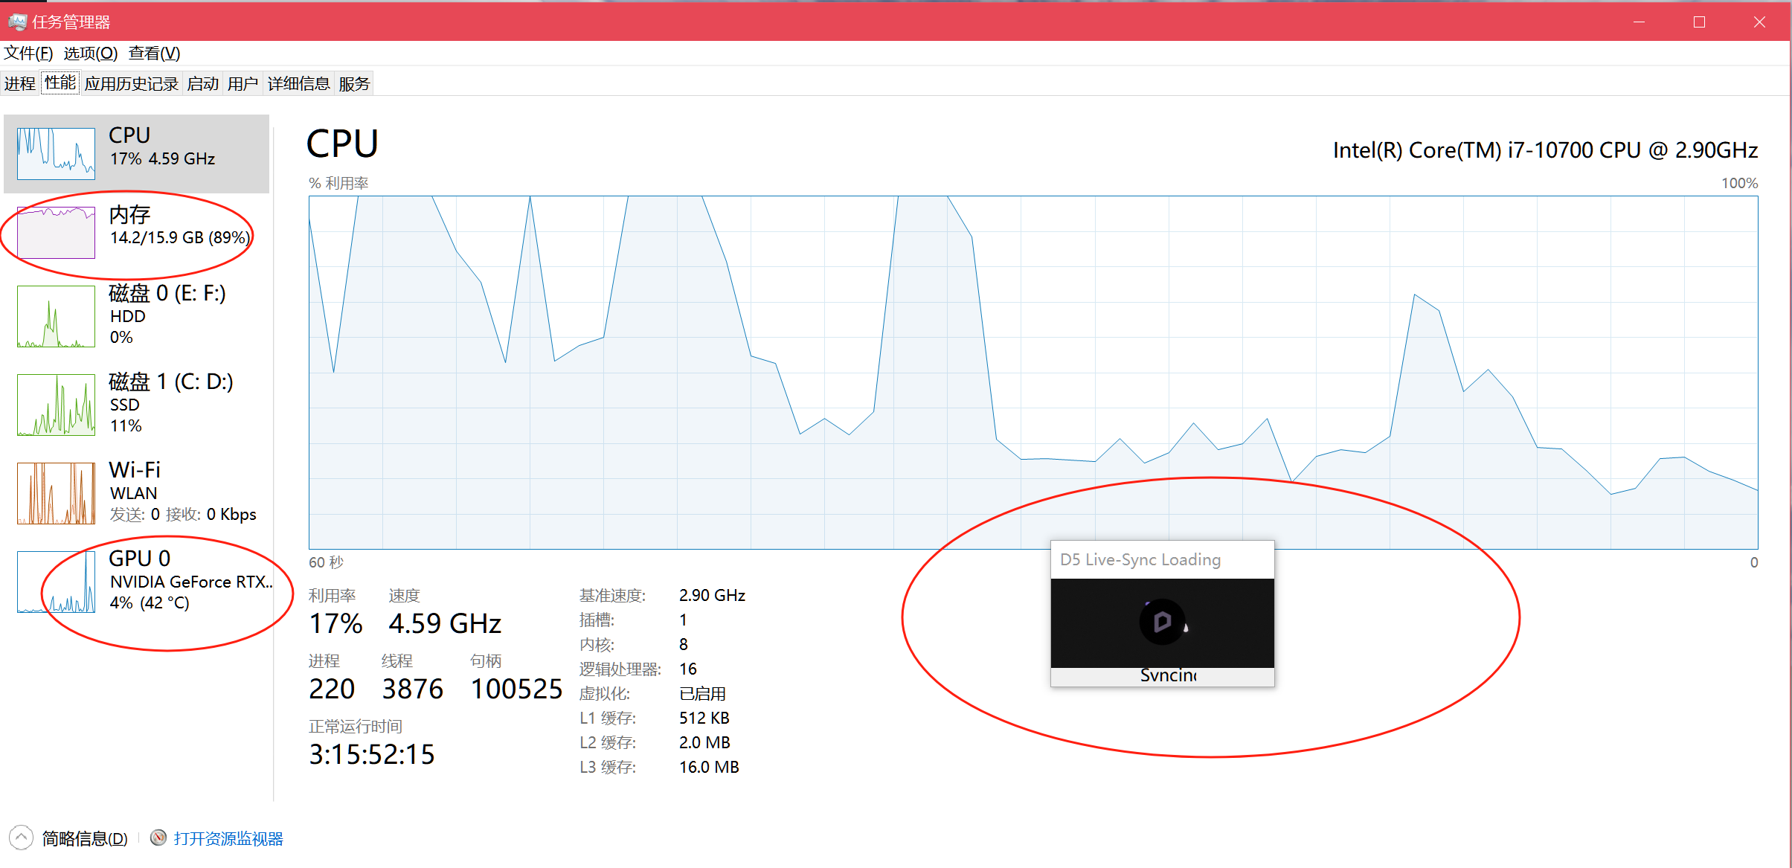Screen dimensions: 1792x868
Task: Collapse to 简略信息(D) view
Action: pos(85,839)
